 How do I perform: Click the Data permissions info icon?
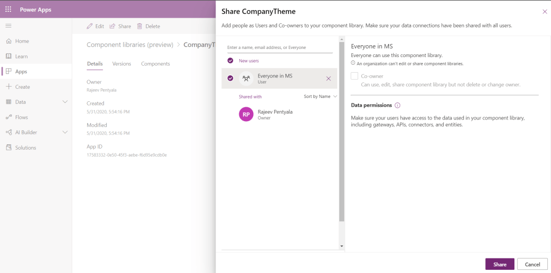397,106
